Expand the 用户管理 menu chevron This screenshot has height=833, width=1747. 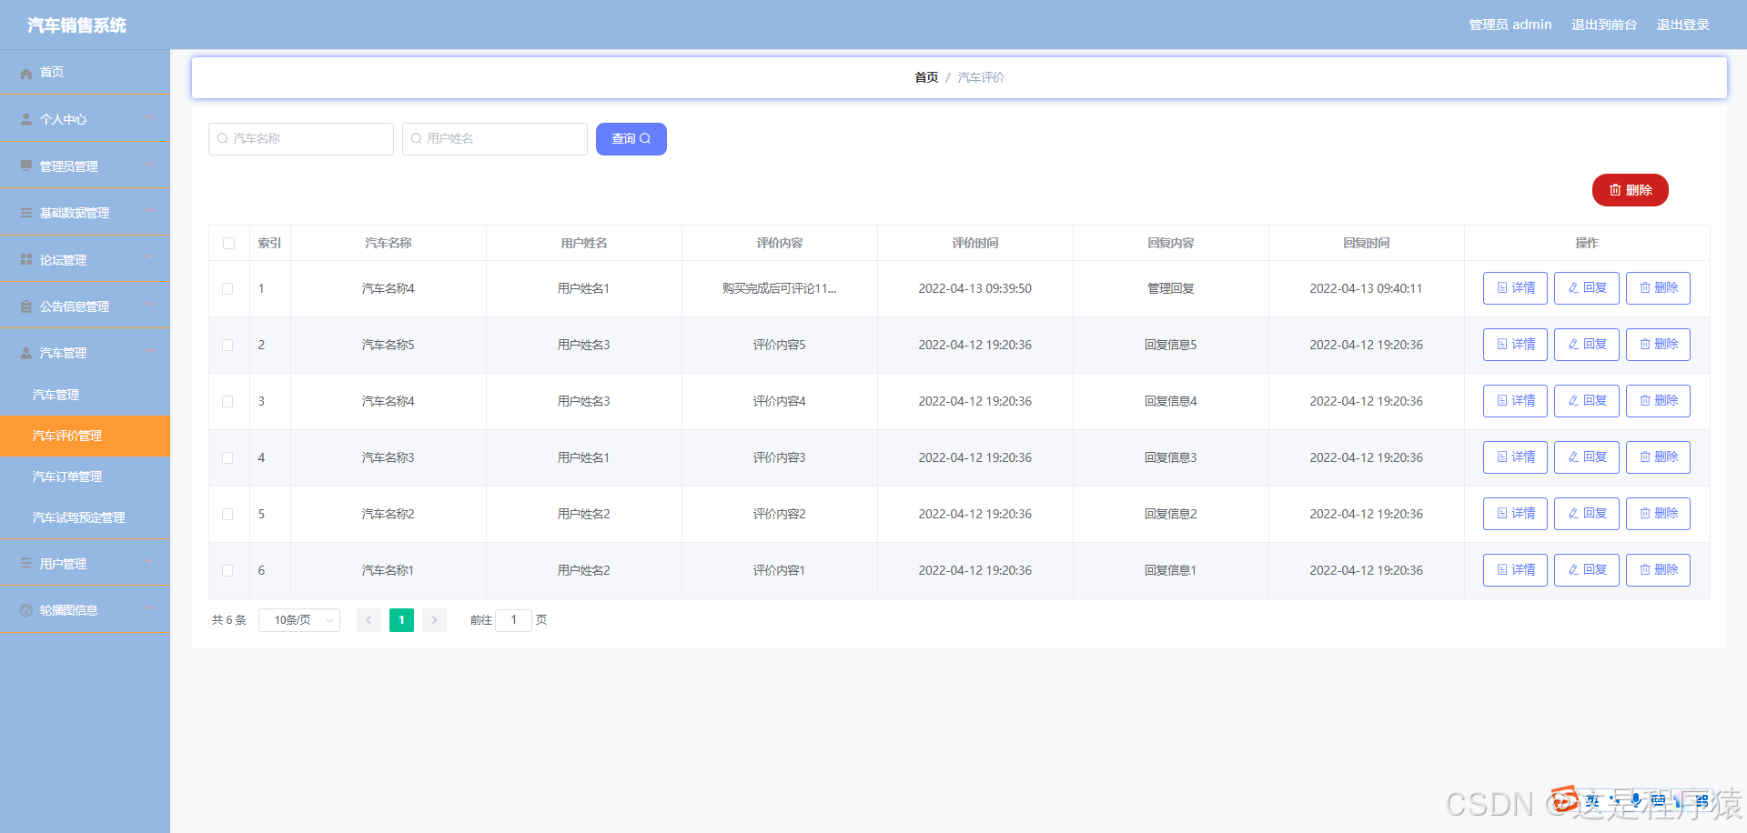tap(150, 563)
